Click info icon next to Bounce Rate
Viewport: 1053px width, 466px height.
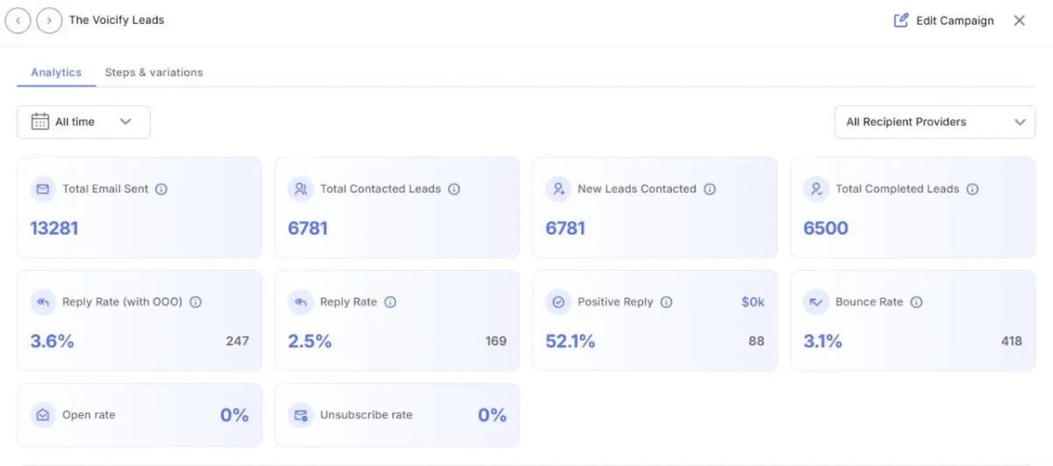pyautogui.click(x=916, y=302)
